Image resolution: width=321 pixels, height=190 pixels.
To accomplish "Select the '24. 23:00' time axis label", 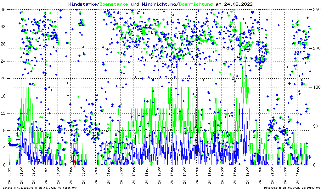I will pyautogui.click(x=297, y=176).
